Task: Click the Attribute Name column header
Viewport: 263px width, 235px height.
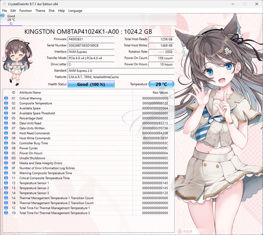Action: [30, 93]
